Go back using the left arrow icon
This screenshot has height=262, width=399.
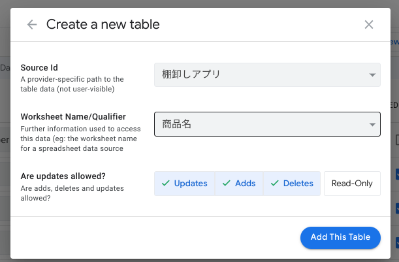tap(32, 25)
